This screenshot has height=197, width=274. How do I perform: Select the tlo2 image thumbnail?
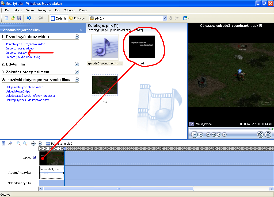tap(142, 47)
